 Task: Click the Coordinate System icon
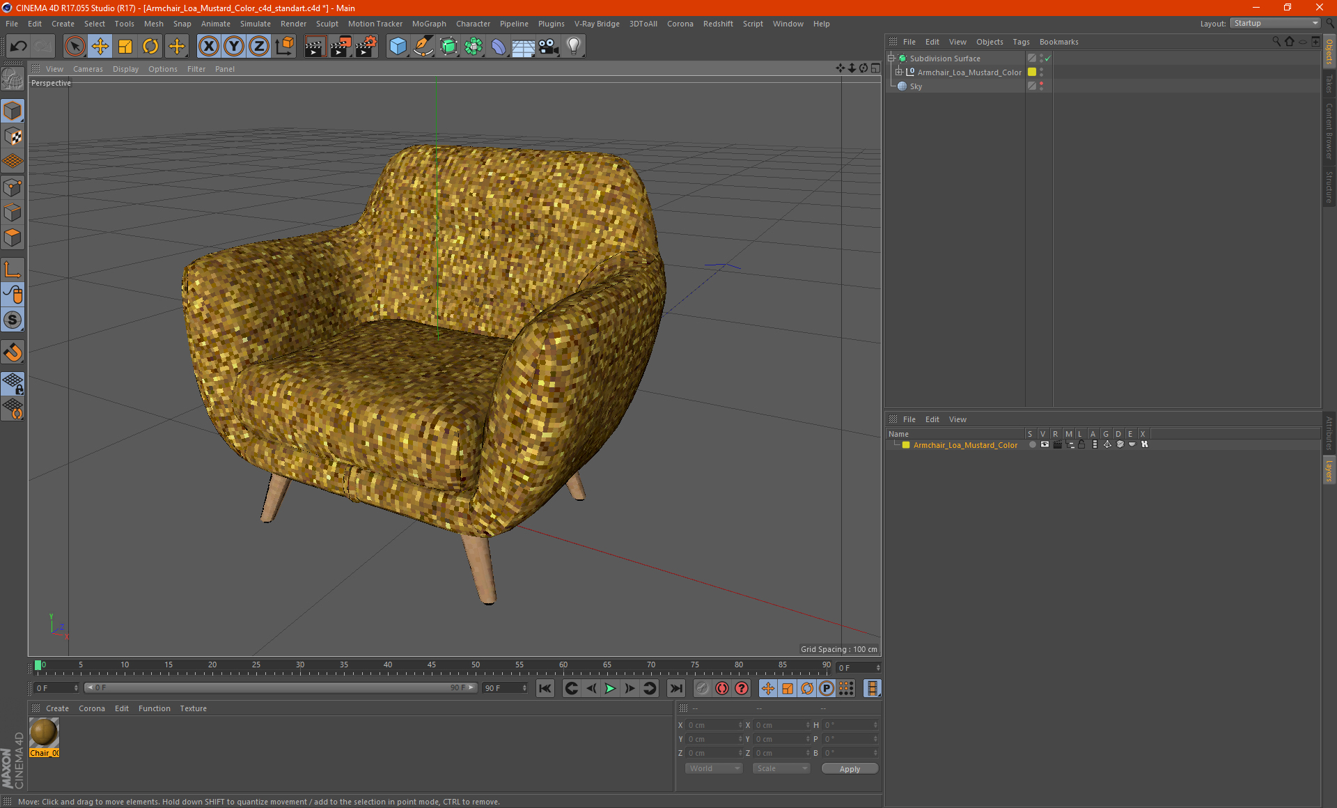coord(284,47)
